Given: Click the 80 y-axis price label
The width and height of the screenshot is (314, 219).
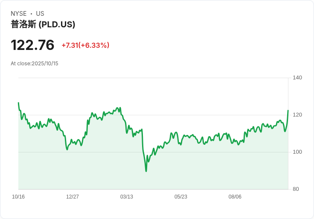Looking at the screenshot, I should point(296,189).
